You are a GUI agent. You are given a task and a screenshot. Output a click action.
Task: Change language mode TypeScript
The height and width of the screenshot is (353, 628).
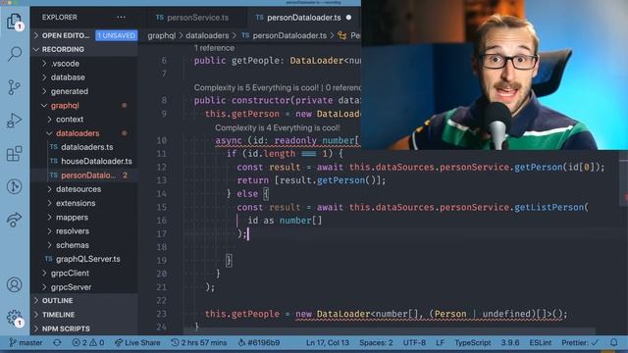pos(473,342)
